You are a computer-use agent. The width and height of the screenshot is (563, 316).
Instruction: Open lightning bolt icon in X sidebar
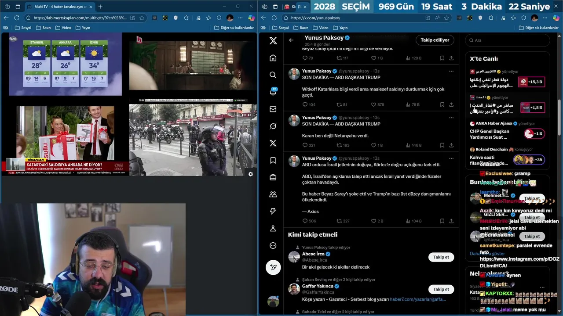[x=273, y=212]
